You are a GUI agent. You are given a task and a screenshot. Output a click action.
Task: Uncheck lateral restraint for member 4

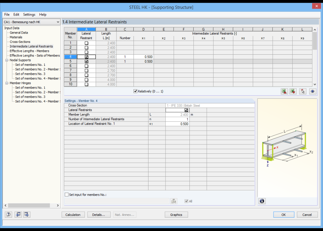87,57
